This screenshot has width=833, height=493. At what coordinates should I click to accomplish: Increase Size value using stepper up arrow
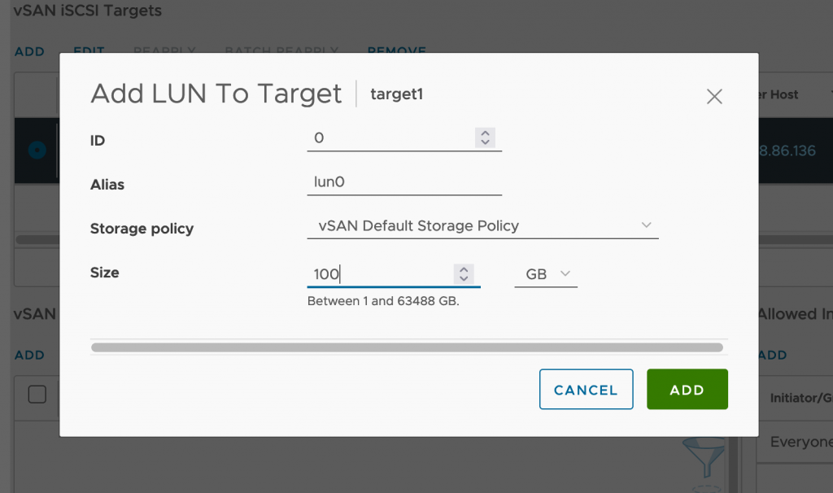[x=464, y=269]
